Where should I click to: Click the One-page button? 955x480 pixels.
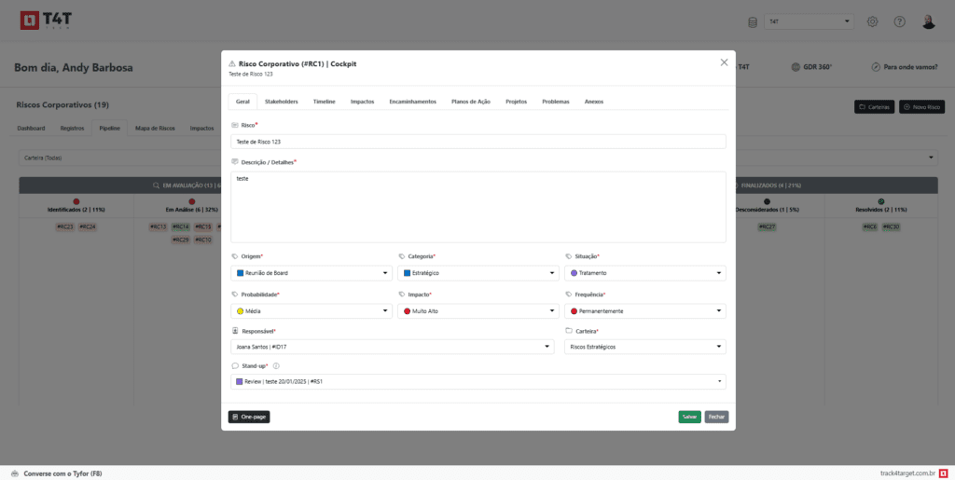tap(249, 417)
